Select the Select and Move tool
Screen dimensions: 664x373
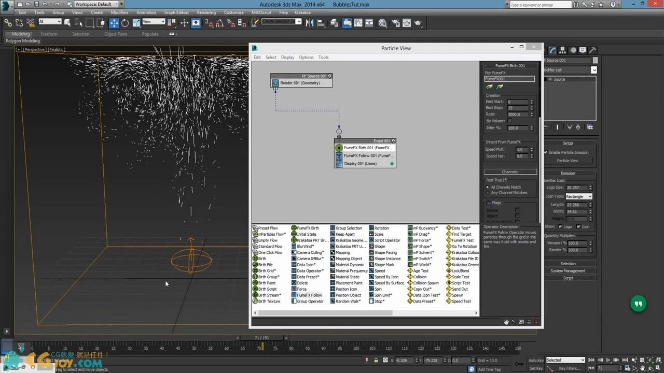tap(114, 23)
